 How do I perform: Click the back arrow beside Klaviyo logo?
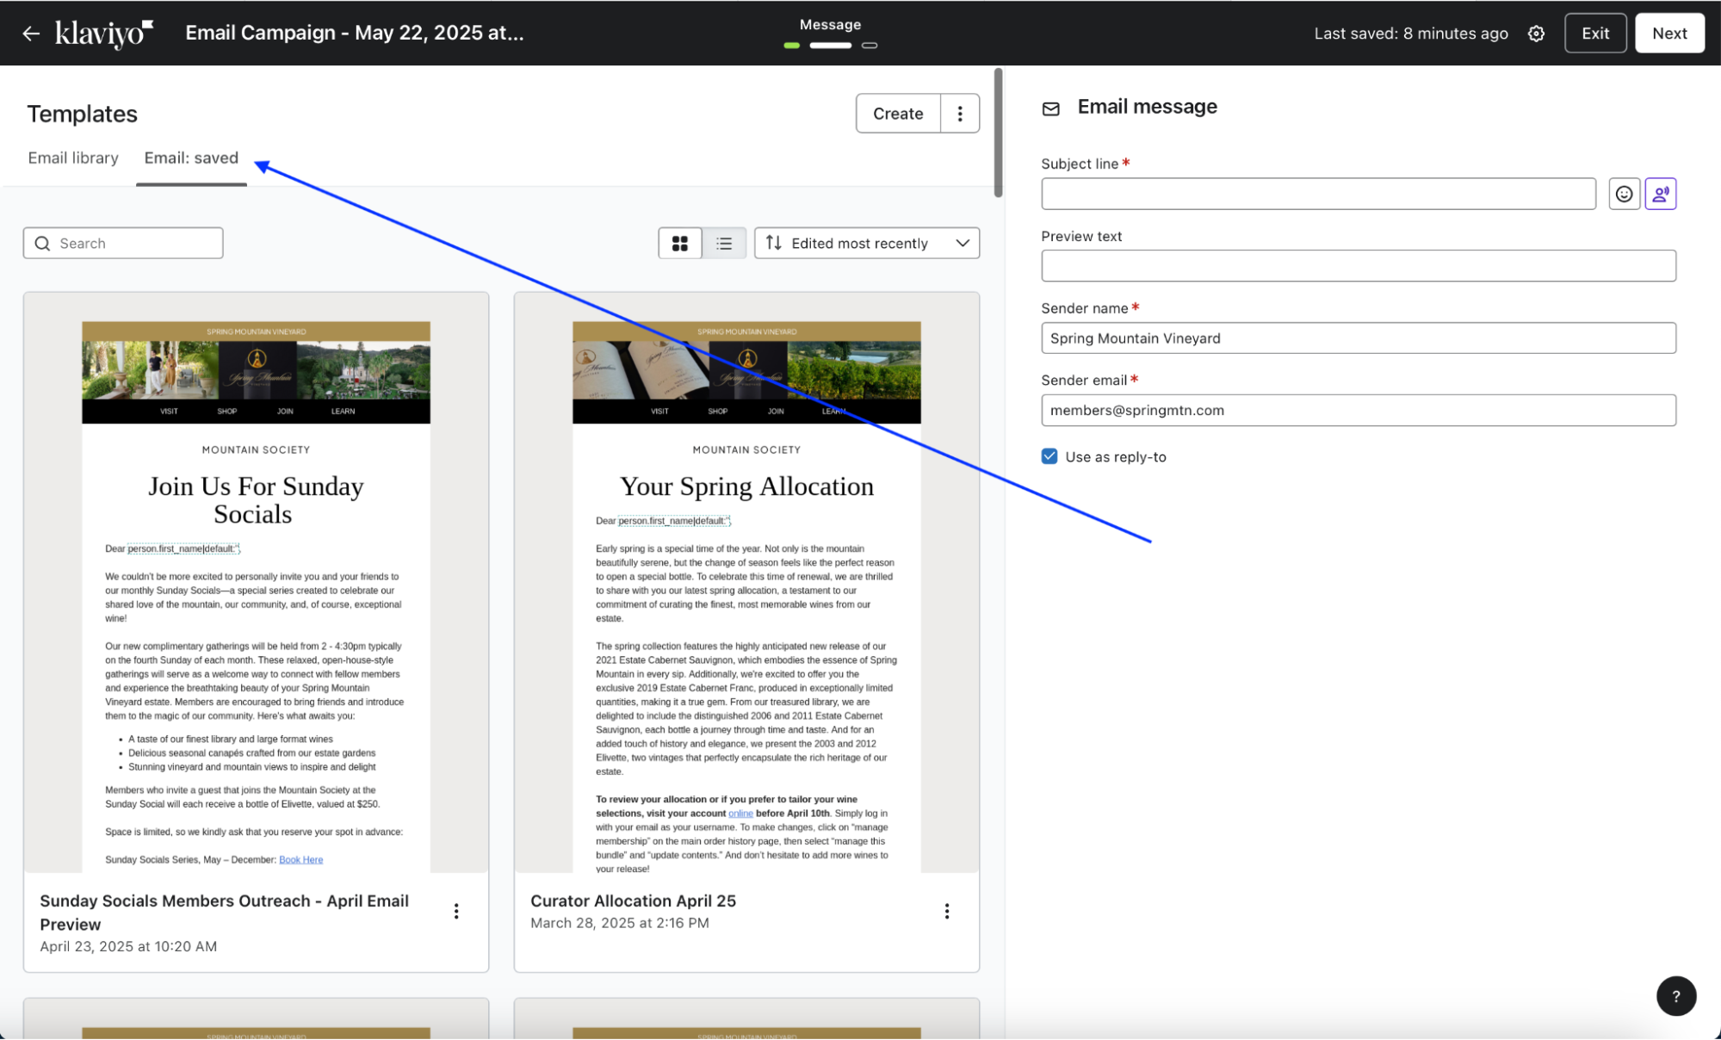point(31,34)
